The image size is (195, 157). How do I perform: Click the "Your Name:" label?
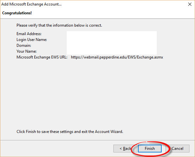(x=27, y=51)
